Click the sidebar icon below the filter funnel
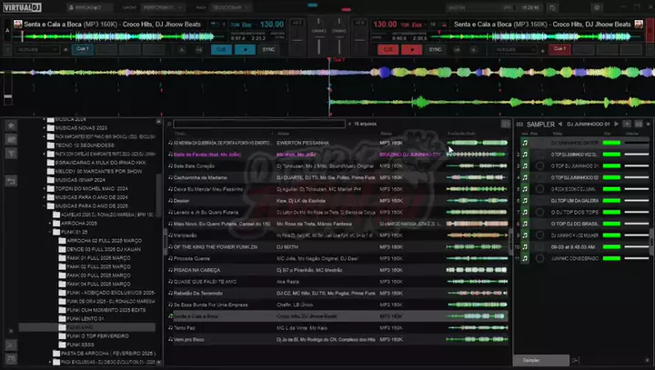Image resolution: width=655 pixels, height=370 pixels. pyautogui.click(x=11, y=181)
